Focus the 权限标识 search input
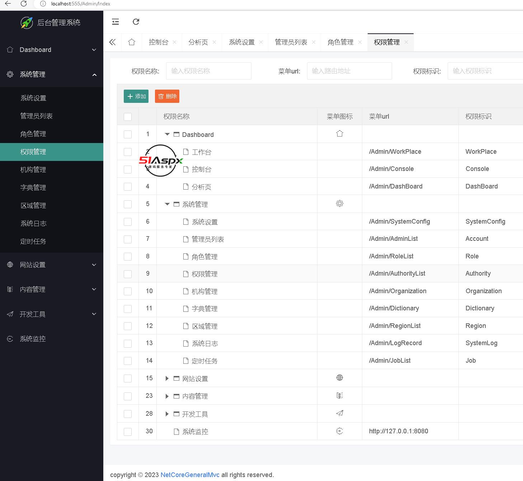523x481 pixels. (485, 71)
